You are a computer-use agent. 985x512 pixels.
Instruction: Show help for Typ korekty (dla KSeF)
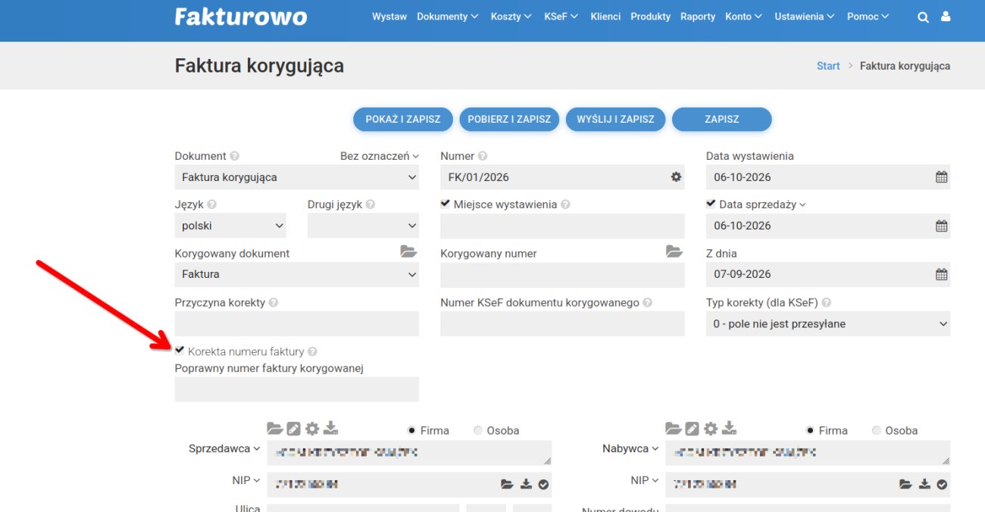click(x=826, y=302)
